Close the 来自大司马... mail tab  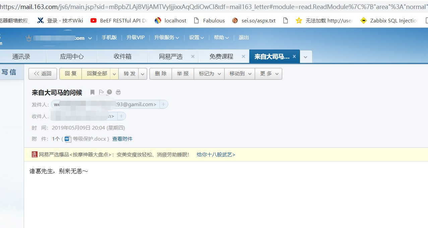pyautogui.click(x=295, y=57)
